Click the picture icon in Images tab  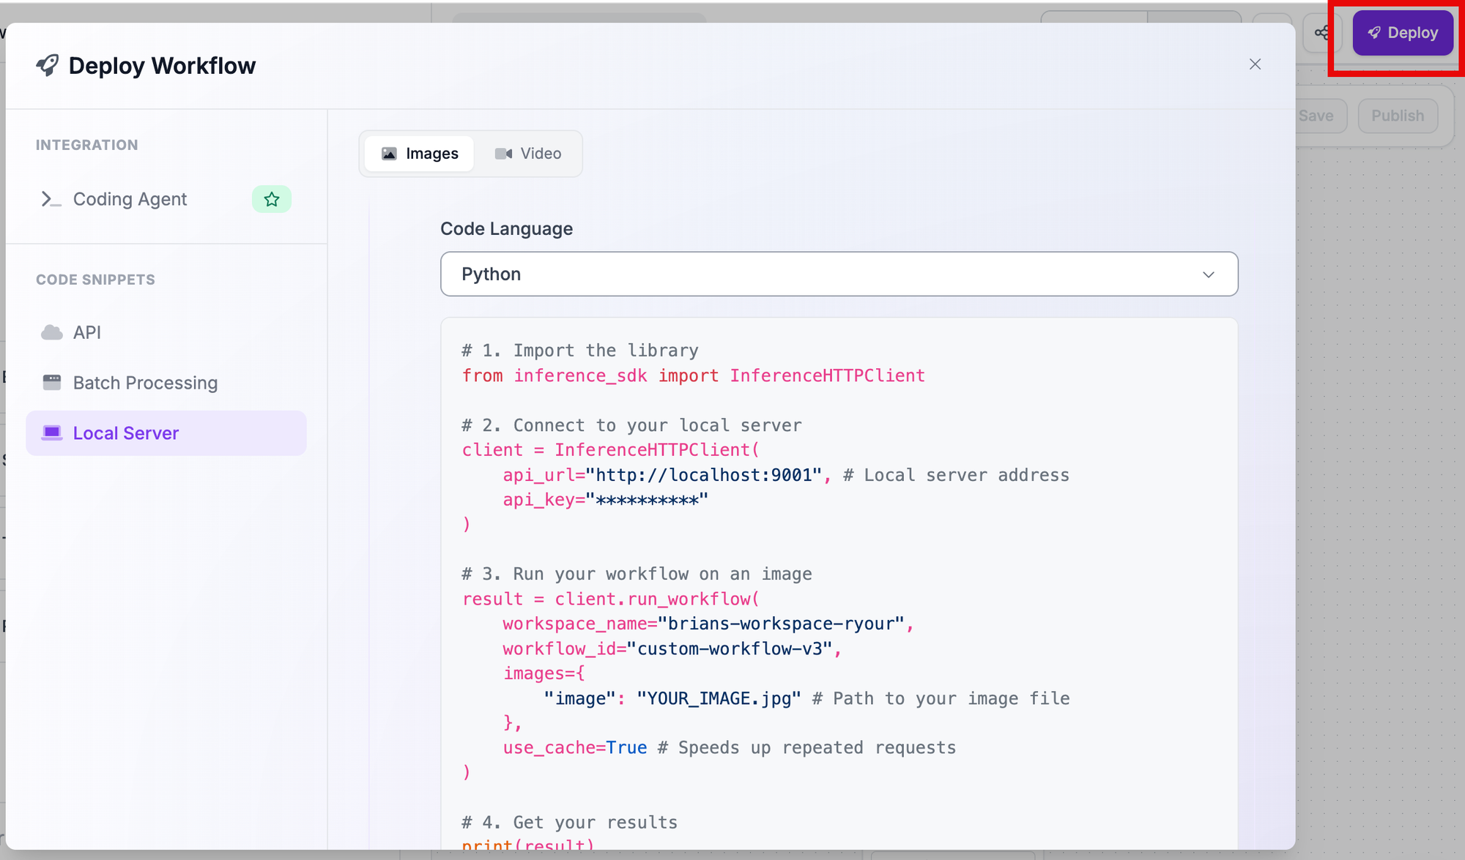coord(389,154)
